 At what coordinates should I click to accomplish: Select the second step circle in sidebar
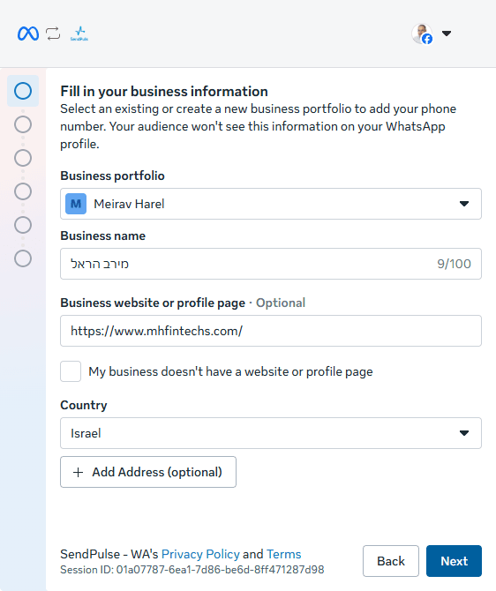(x=23, y=124)
